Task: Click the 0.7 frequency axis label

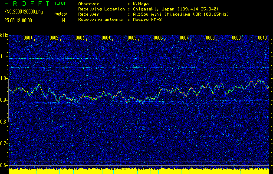Action: tap(4, 144)
